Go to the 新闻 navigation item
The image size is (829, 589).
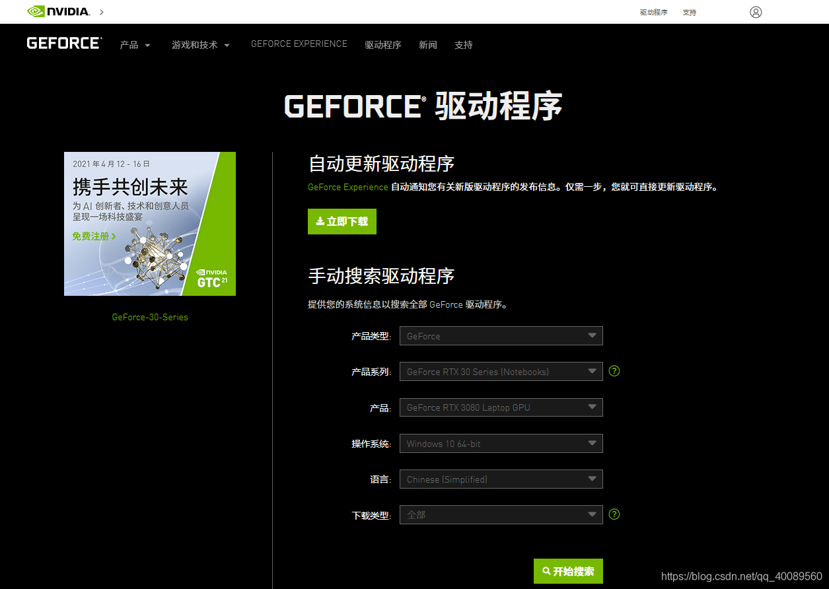[428, 45]
